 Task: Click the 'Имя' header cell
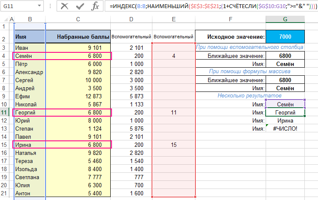coord(30,37)
